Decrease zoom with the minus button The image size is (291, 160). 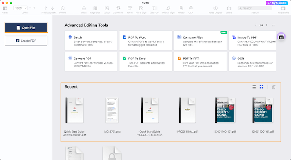30,8
